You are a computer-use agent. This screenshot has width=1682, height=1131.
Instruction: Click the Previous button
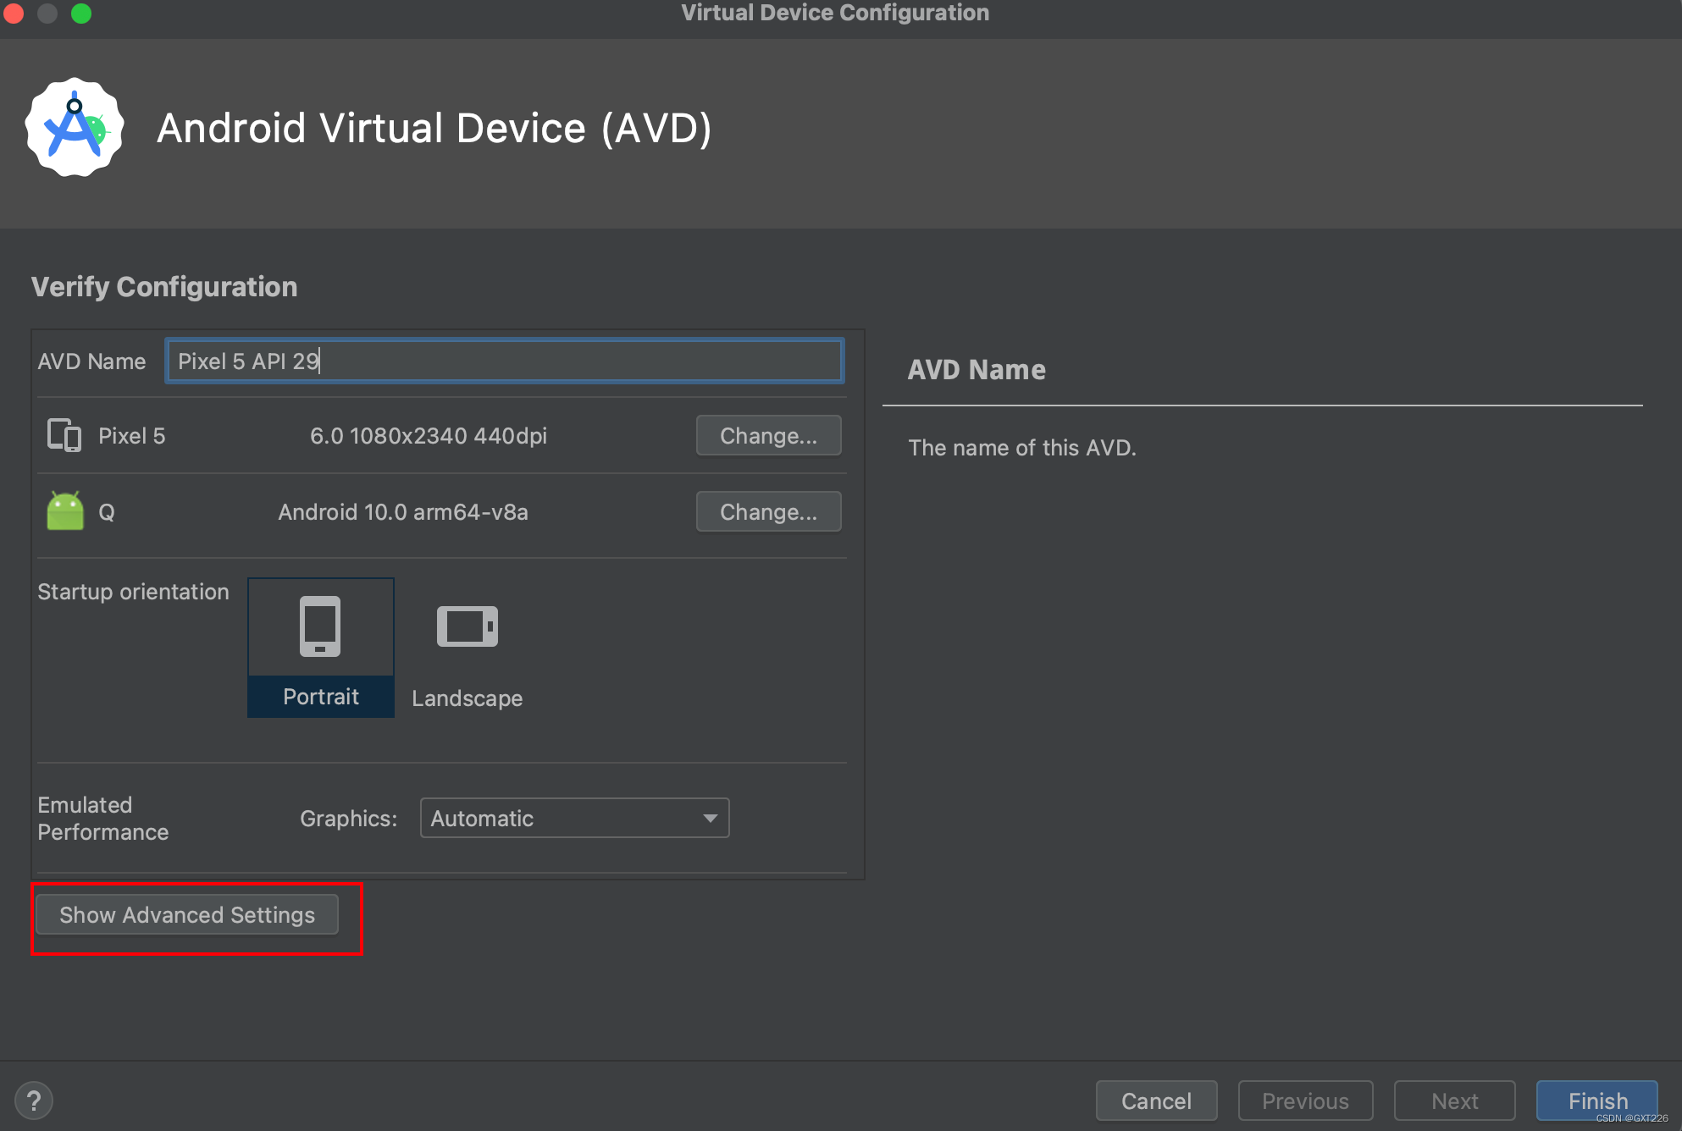(1305, 1101)
